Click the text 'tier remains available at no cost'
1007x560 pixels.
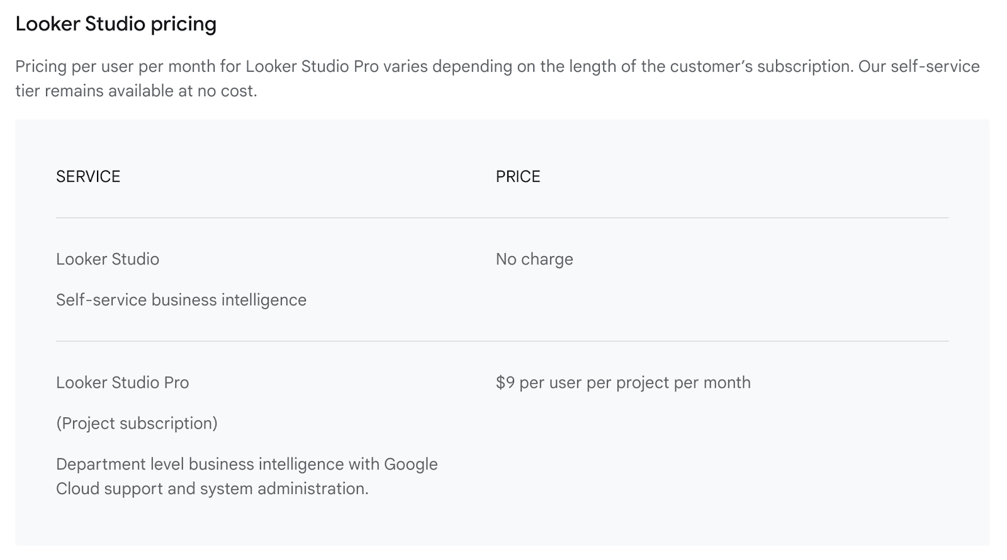click(136, 91)
